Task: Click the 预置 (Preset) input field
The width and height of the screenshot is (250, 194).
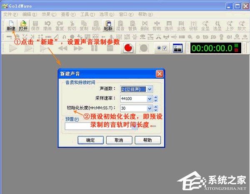Action: [x=98, y=126]
